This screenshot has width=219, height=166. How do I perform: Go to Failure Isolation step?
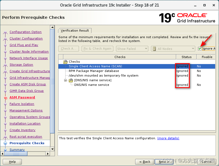pyautogui.click(x=22, y=104)
